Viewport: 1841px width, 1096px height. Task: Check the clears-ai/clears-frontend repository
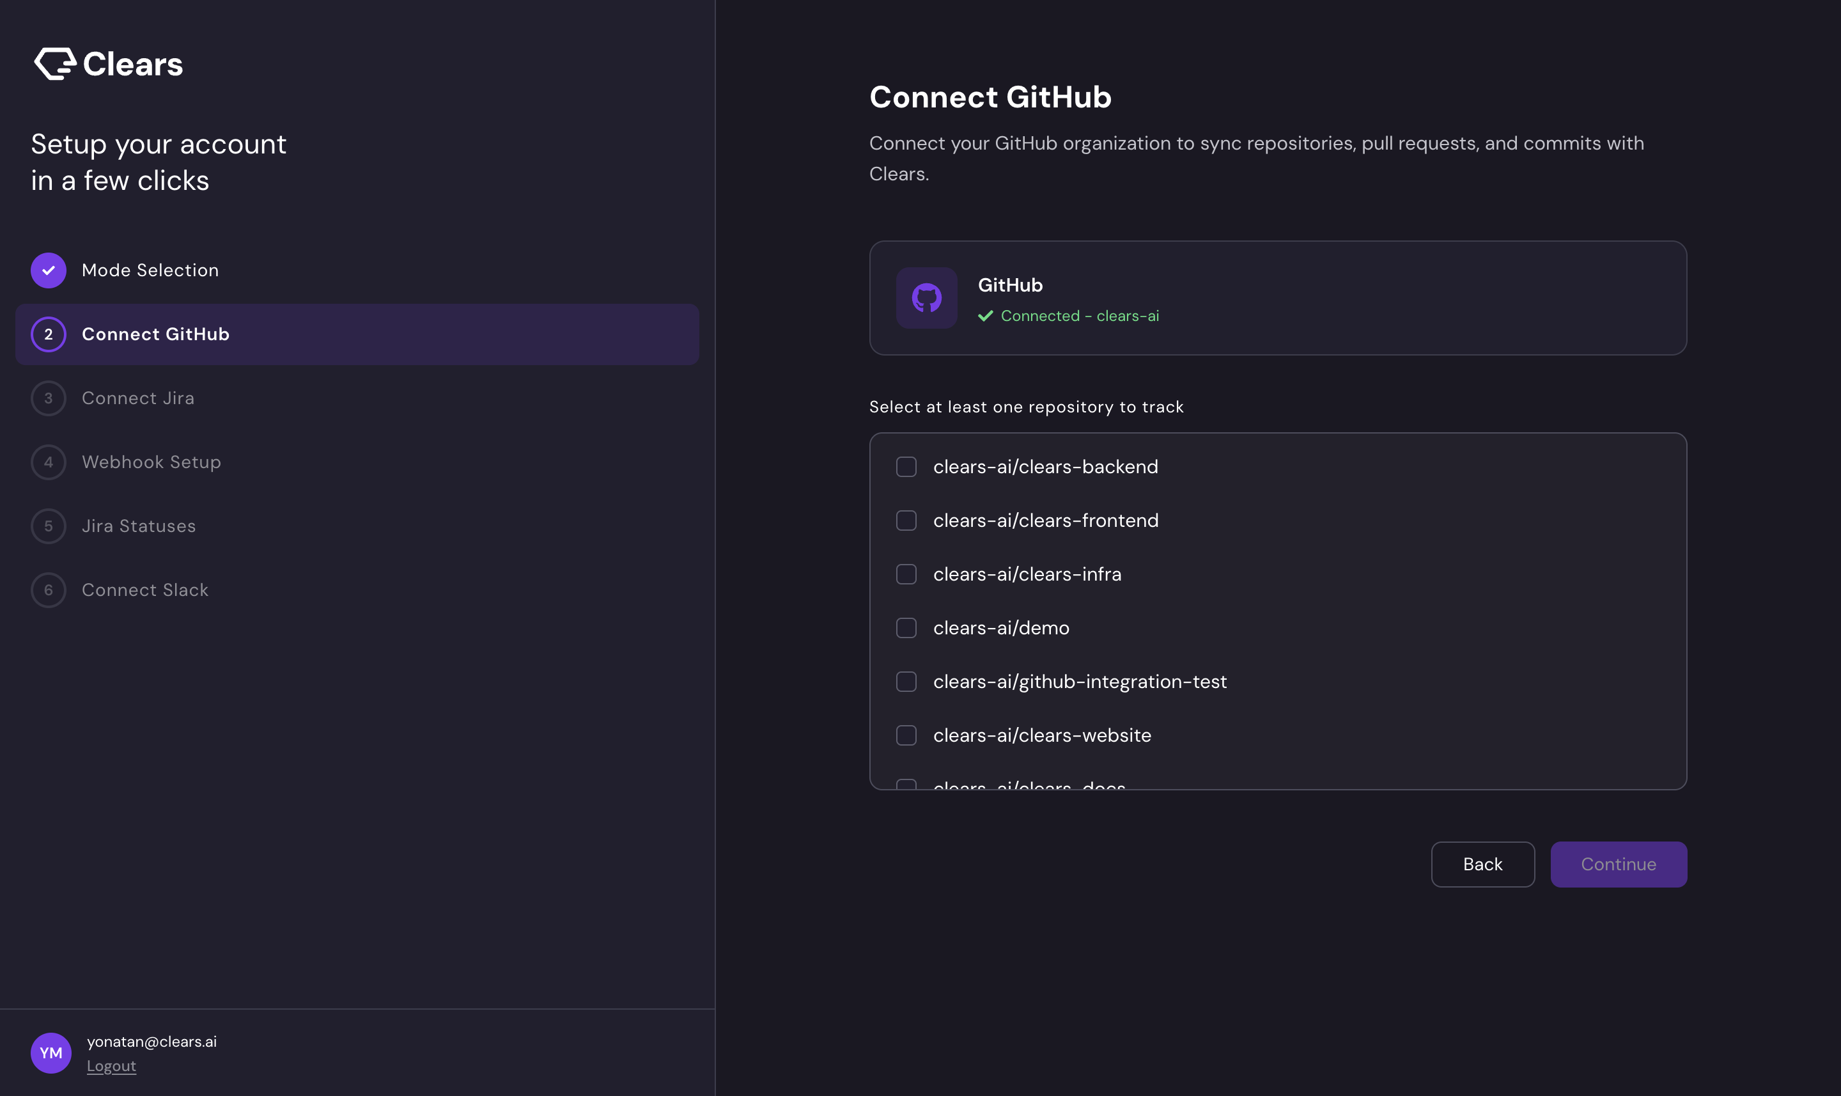906,521
